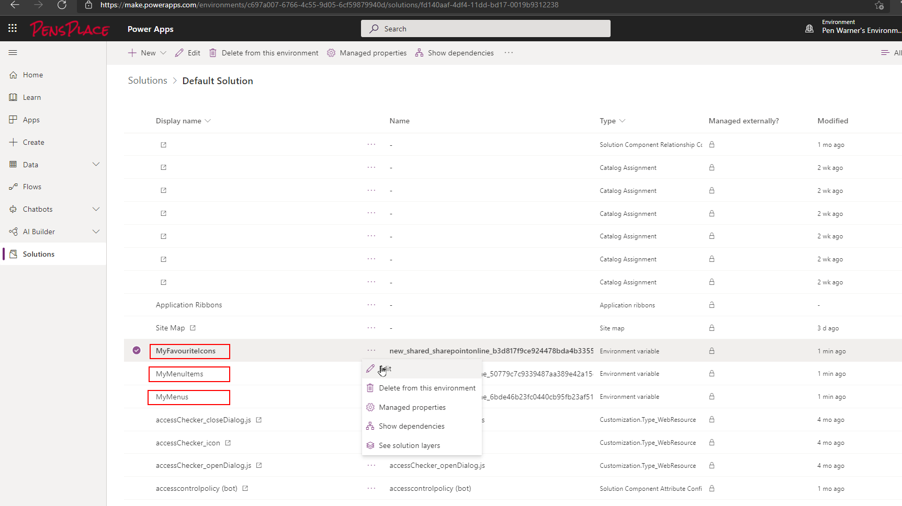Choose See solution layers from context menu
The height and width of the screenshot is (506, 902).
(x=409, y=445)
